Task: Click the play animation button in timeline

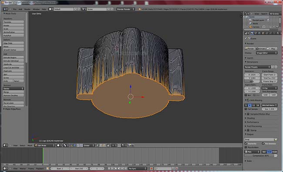Action: (x=119, y=169)
